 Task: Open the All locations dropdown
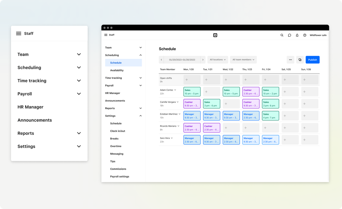point(218,60)
